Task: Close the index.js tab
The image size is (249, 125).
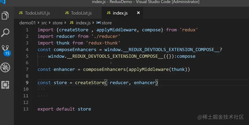Action: point(139,13)
